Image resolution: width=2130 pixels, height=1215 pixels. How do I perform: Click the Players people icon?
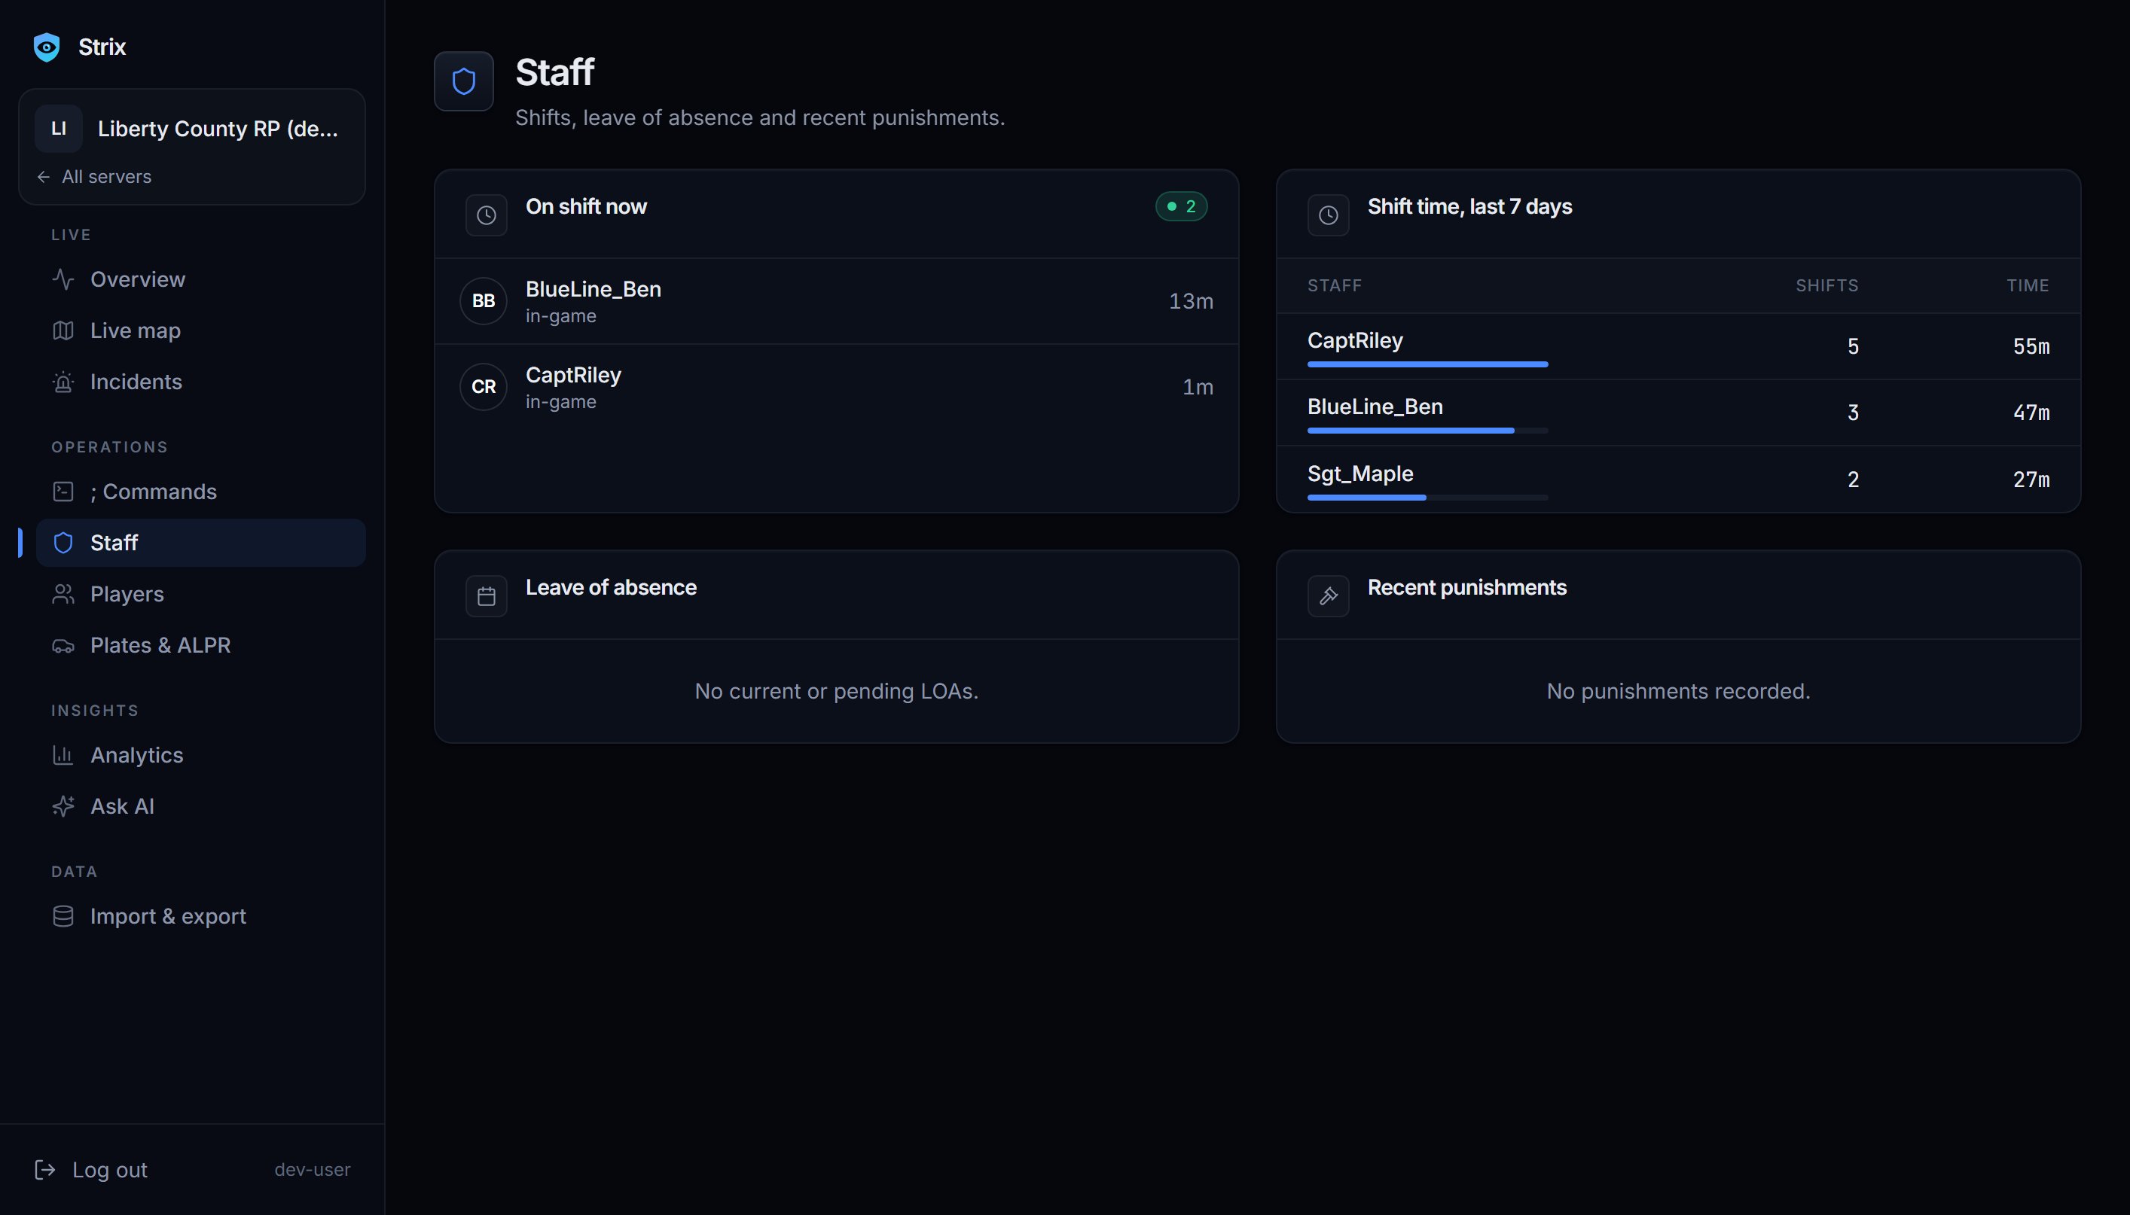[x=63, y=594]
